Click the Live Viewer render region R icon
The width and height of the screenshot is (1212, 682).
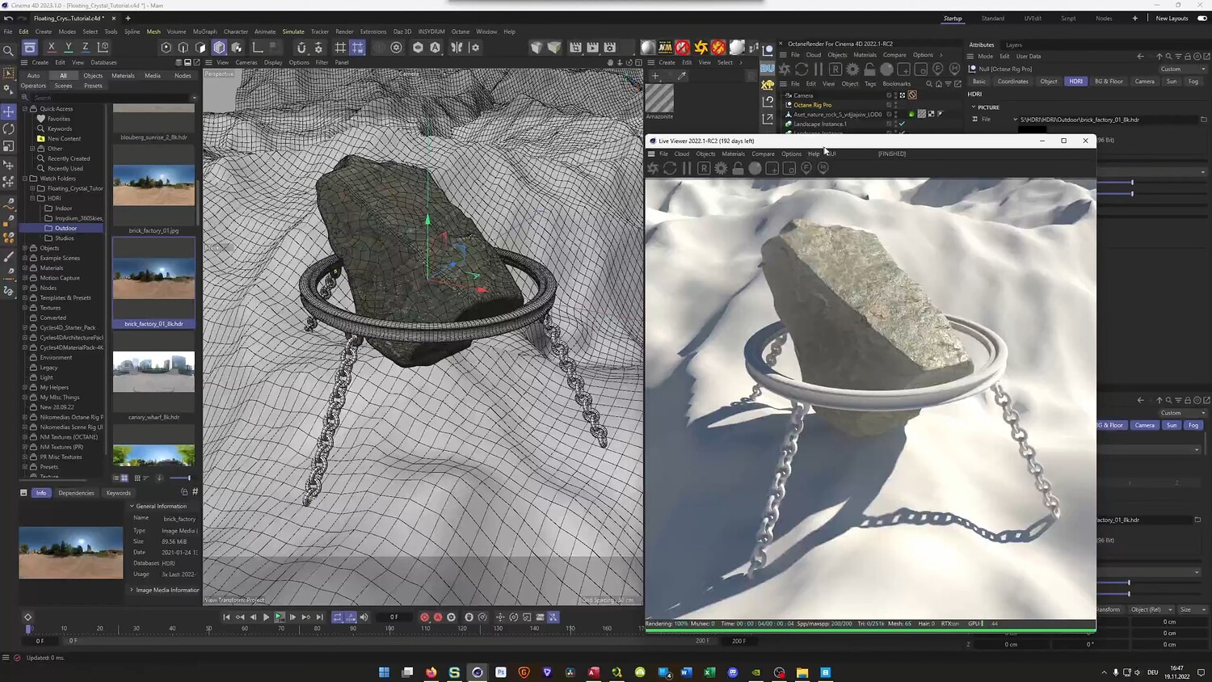(x=704, y=168)
